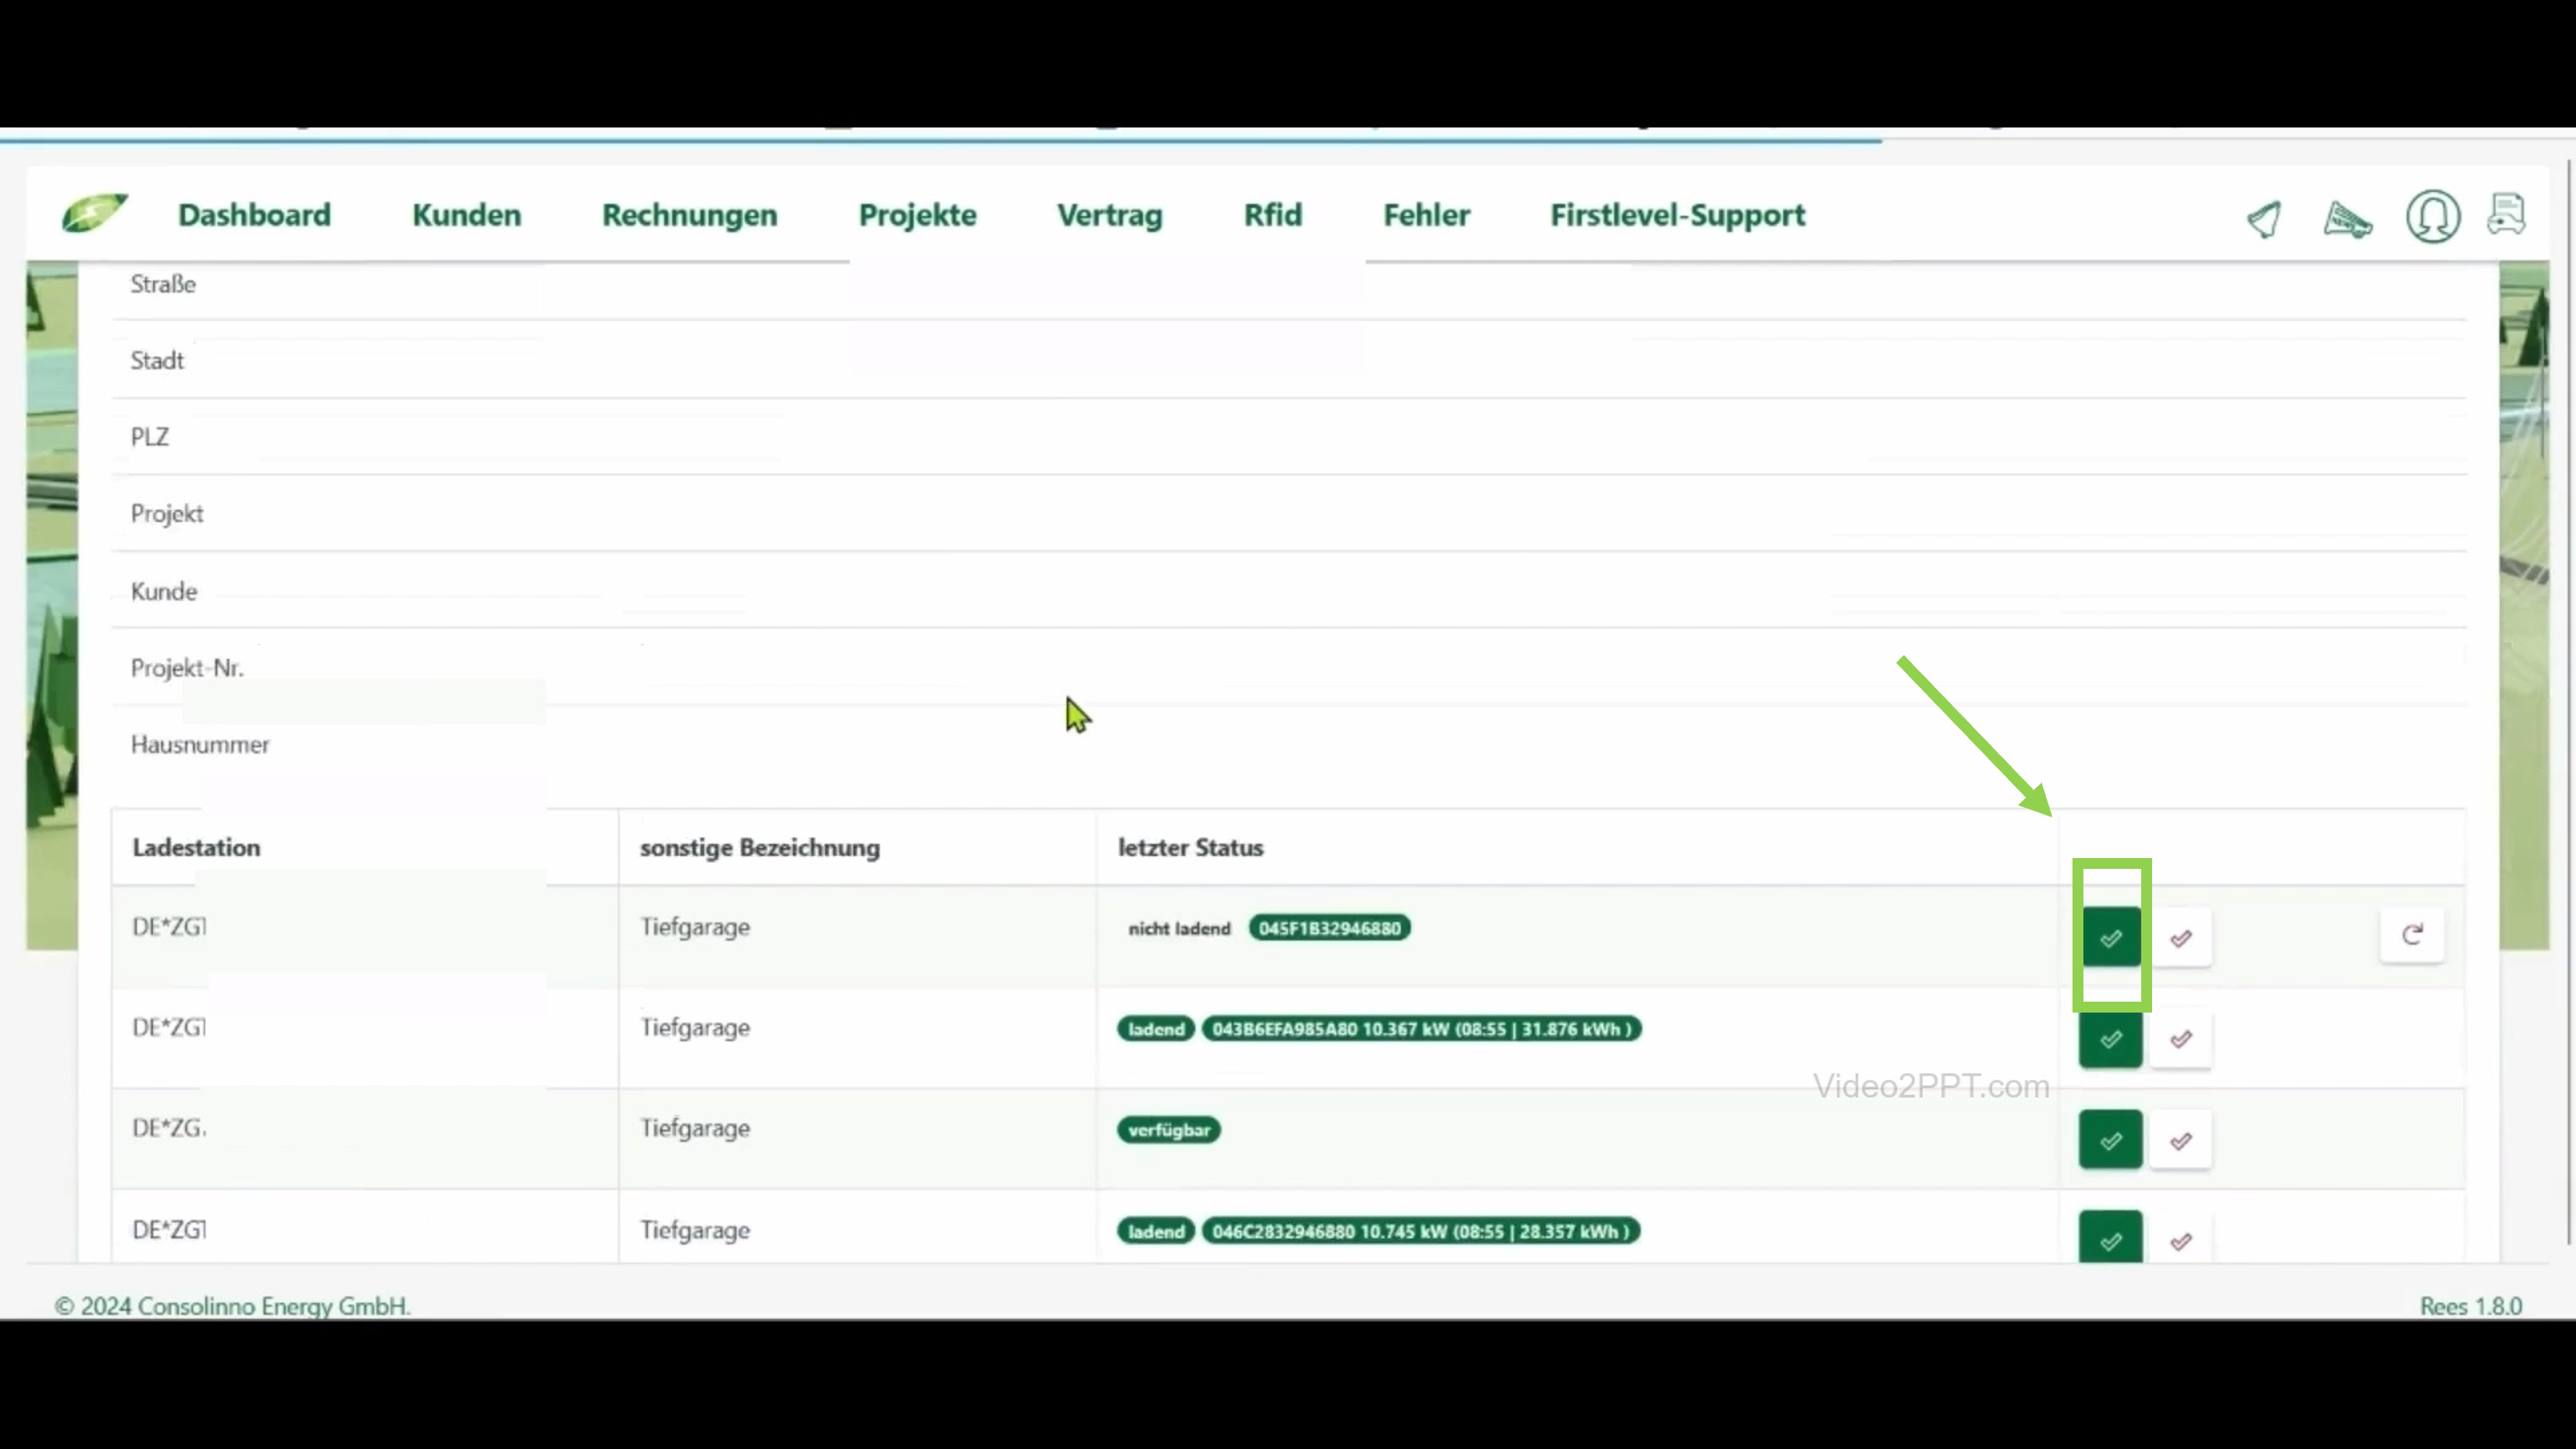Open the Vertrag menu

point(1109,215)
